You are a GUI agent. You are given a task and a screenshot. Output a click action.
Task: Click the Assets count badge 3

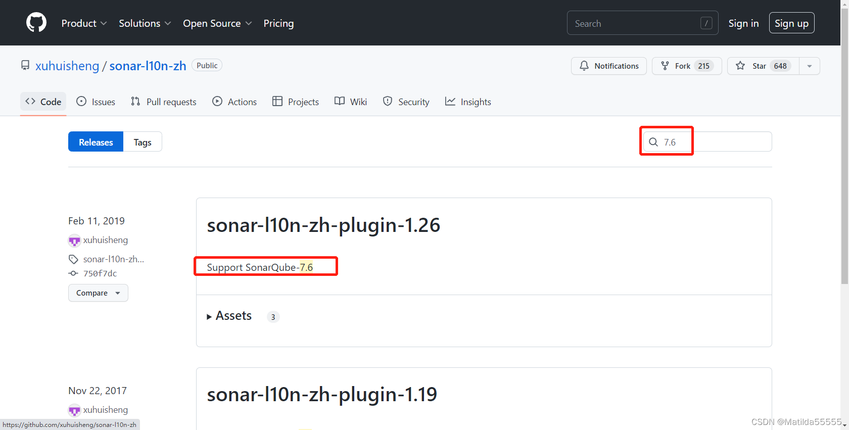tap(273, 317)
